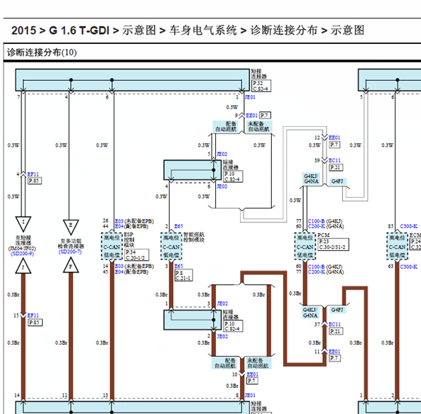421x414 pixels.
Task: Open the E03 connector link at pin 14
Action: [x=119, y=267]
